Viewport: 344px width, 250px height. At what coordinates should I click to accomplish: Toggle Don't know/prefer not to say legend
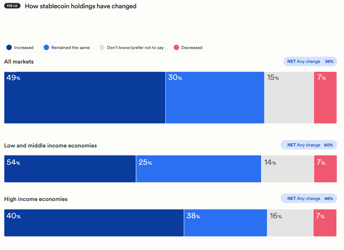click(x=132, y=48)
